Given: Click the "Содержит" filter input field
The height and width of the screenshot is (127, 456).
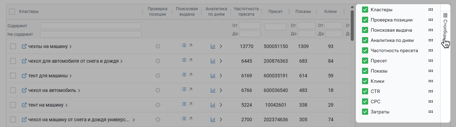Looking at the screenshot, I should coord(91,26).
